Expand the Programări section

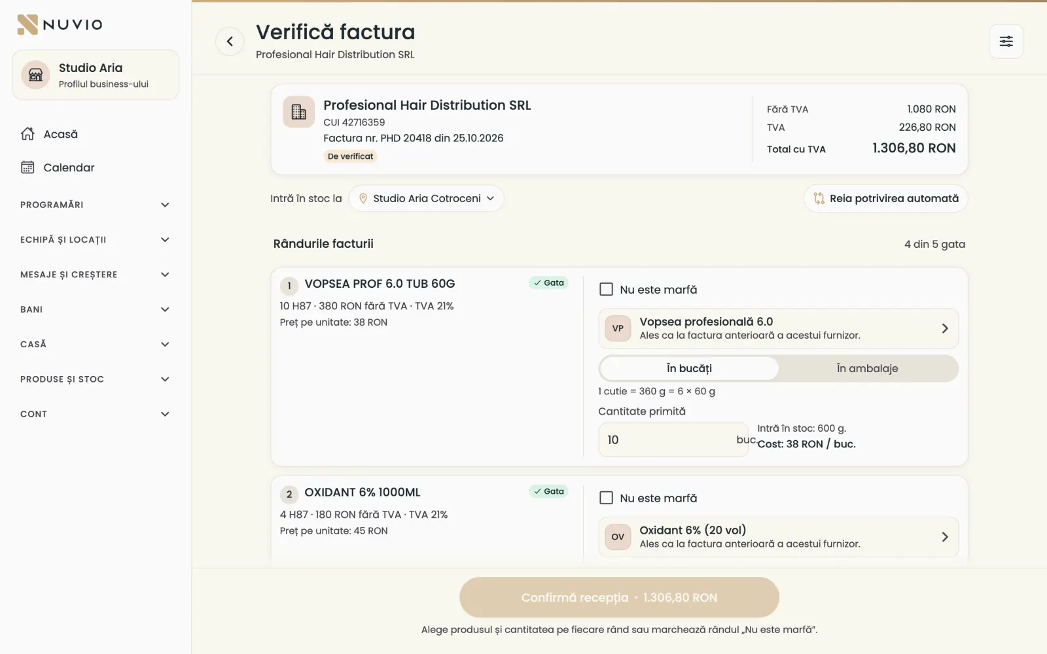(x=95, y=205)
